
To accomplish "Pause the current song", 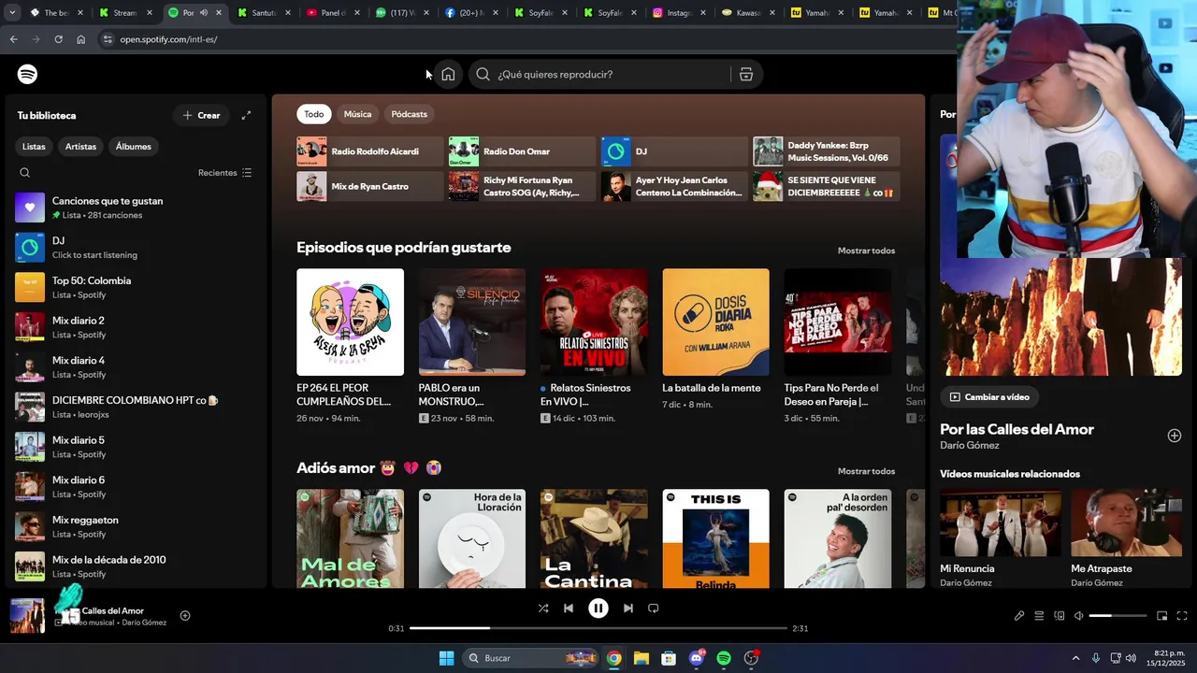I will (x=598, y=609).
